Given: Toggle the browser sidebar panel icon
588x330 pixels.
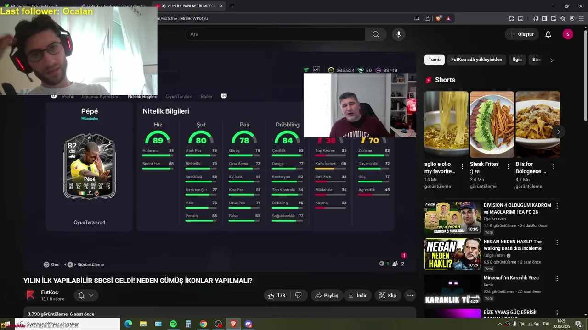Looking at the screenshot, I should [x=544, y=18].
